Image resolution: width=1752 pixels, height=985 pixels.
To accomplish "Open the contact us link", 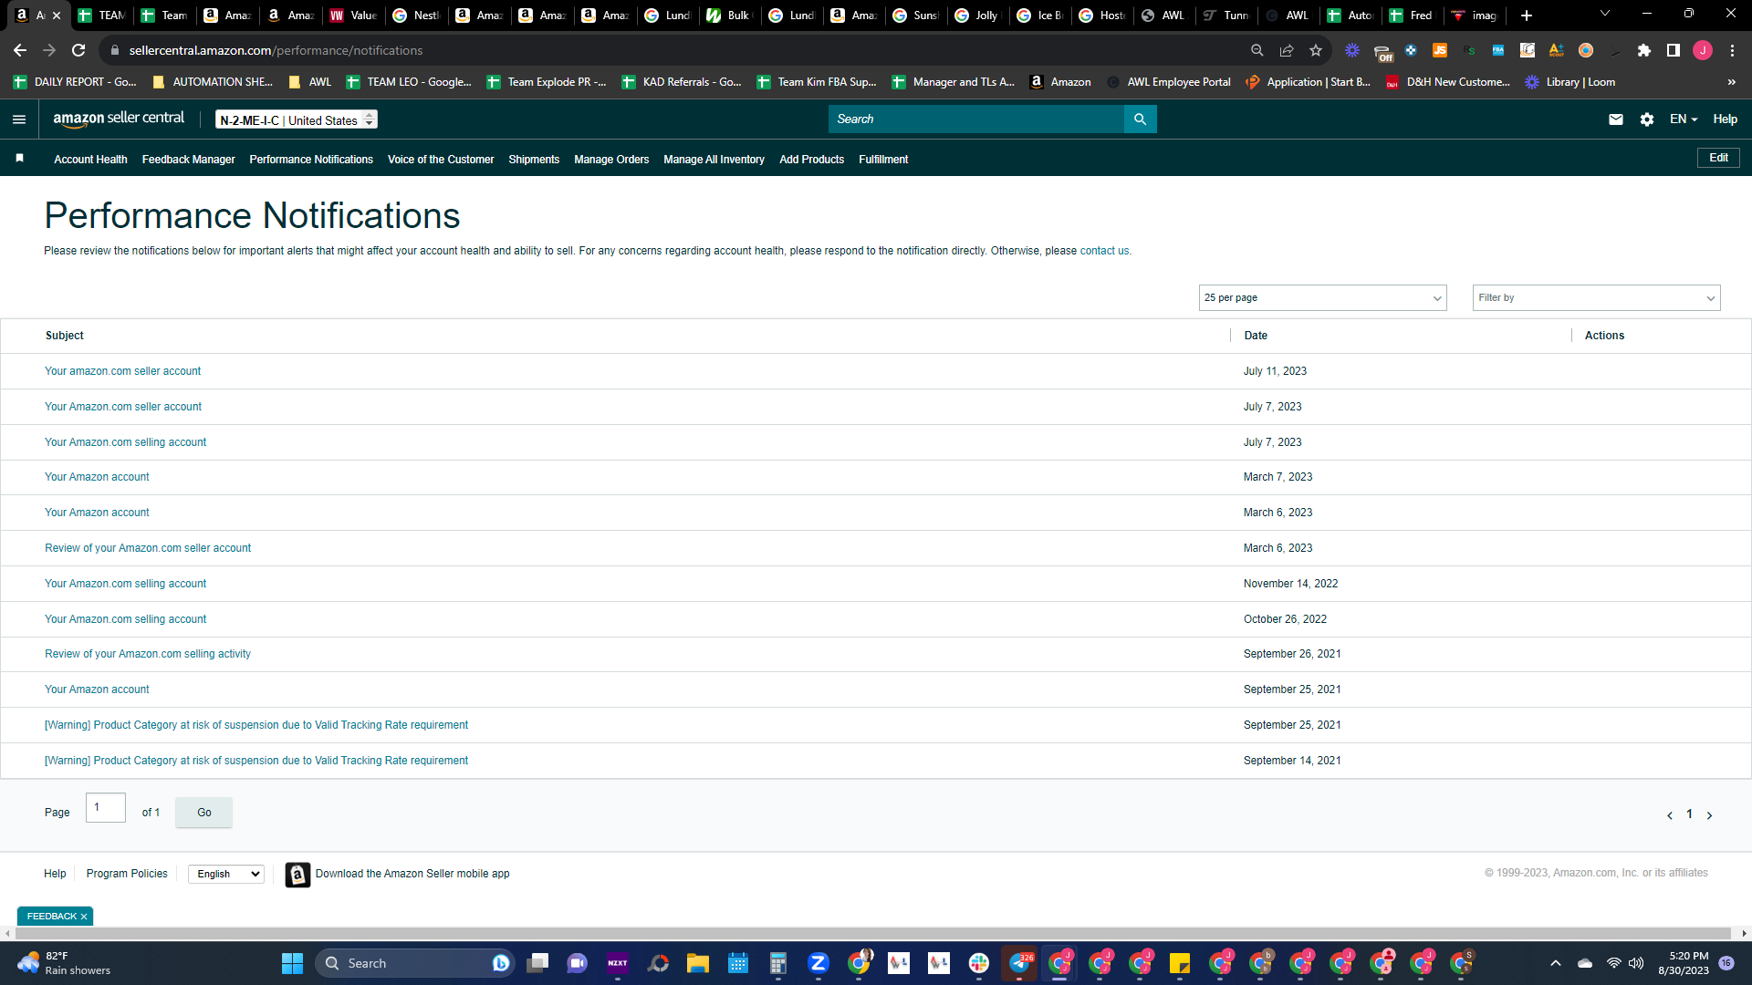I will pyautogui.click(x=1104, y=251).
